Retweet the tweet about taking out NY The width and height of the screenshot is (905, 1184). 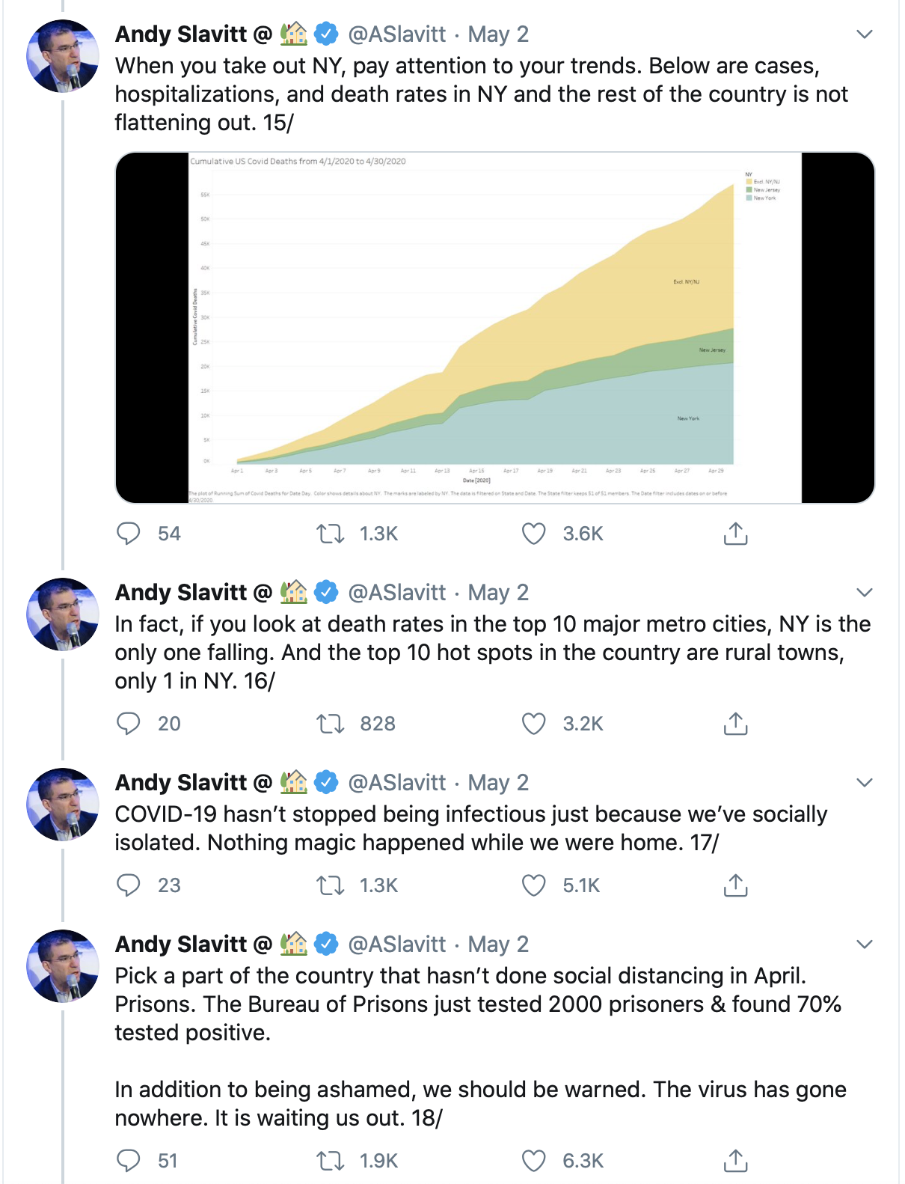tap(330, 534)
